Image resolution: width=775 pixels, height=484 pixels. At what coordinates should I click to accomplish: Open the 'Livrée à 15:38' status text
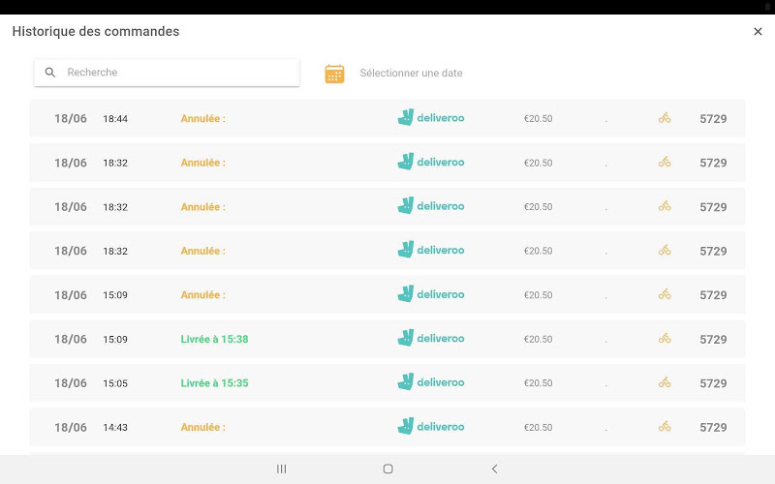click(214, 339)
